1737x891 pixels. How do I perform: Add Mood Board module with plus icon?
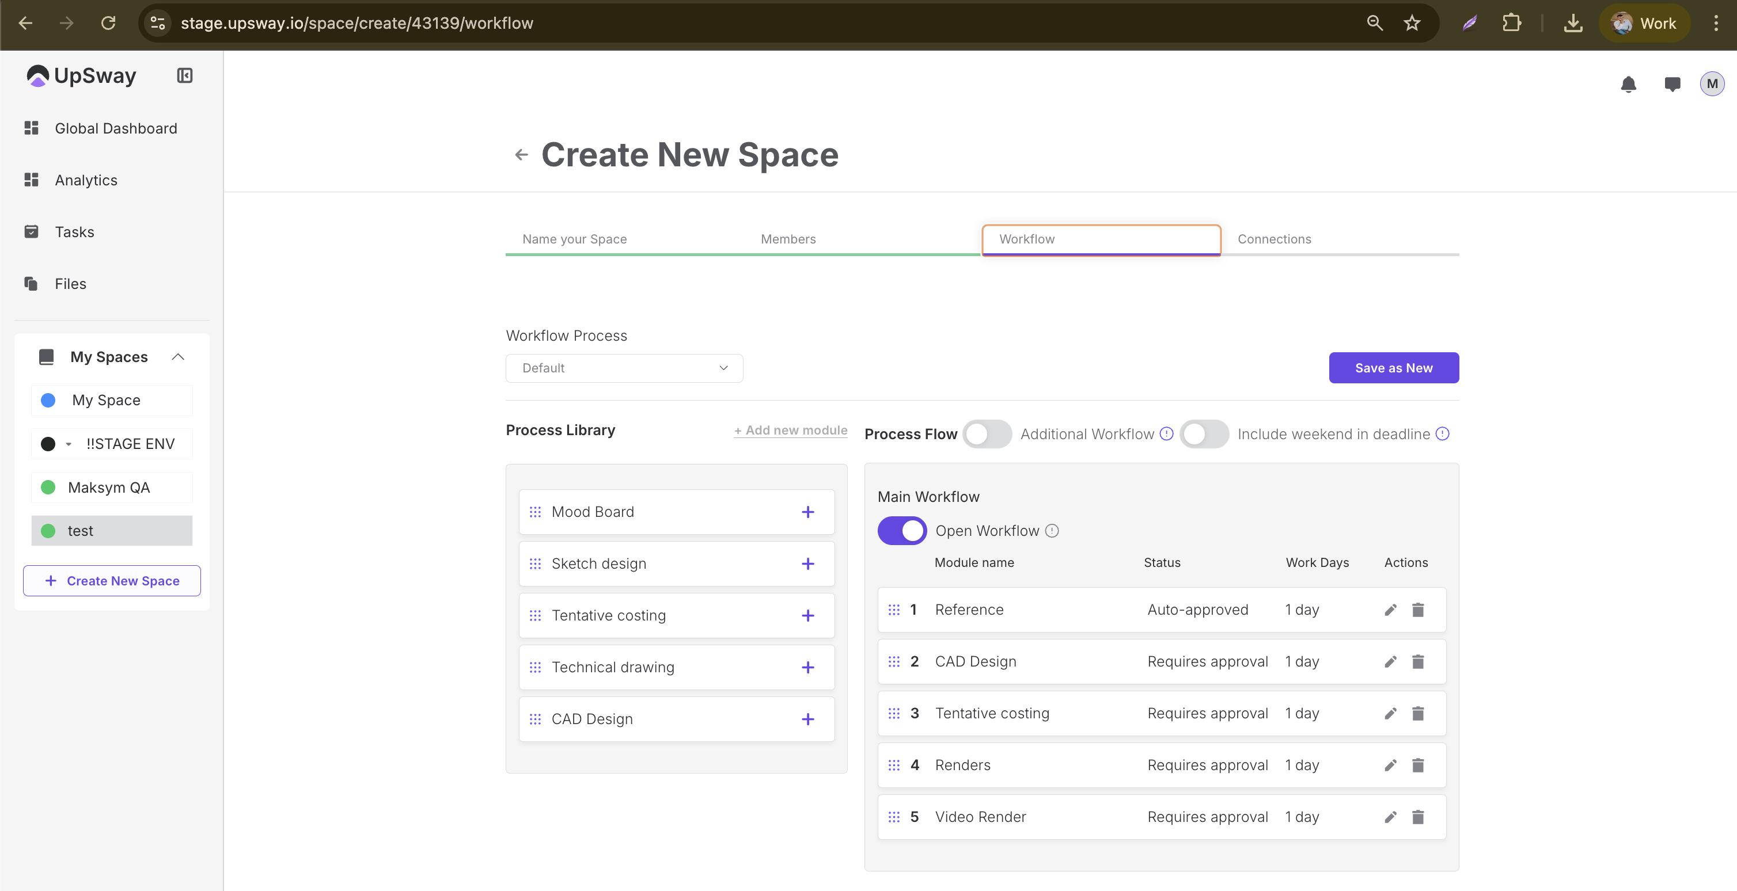(807, 512)
